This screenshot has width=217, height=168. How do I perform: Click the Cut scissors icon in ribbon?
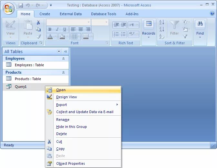[x=38, y=22]
